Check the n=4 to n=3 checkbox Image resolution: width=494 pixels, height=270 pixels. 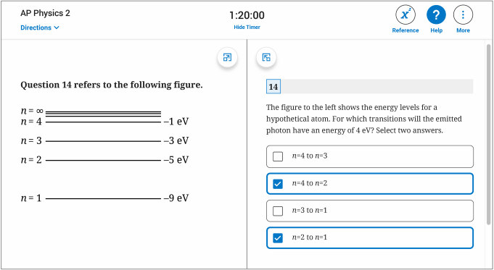278,156
